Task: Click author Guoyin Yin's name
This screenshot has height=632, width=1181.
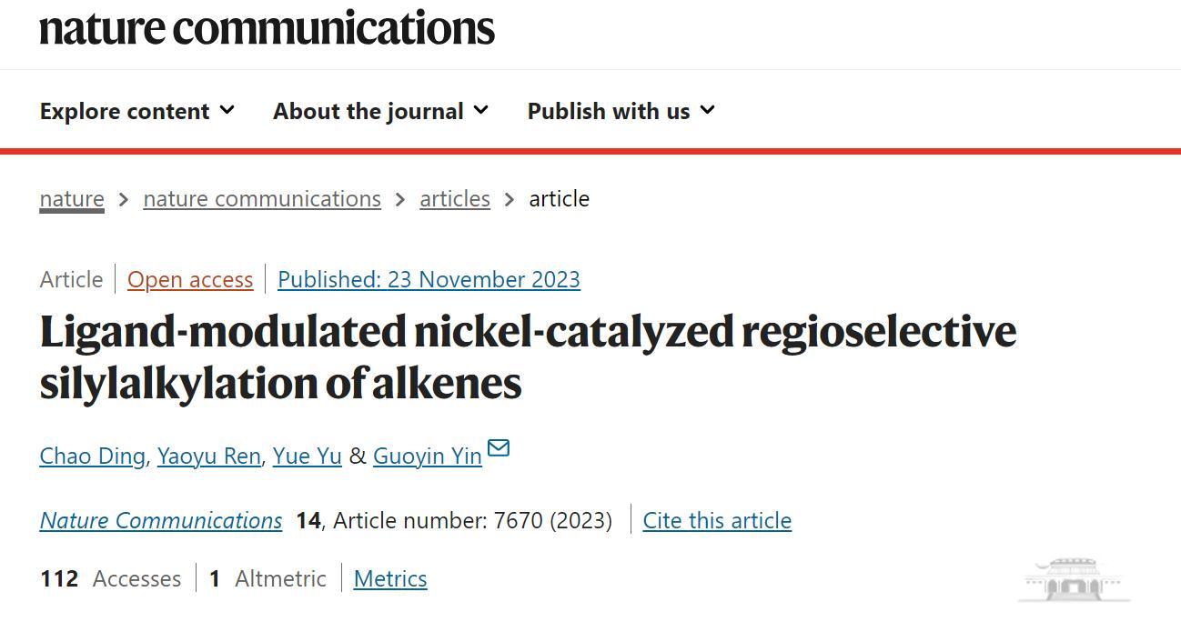Action: (428, 456)
